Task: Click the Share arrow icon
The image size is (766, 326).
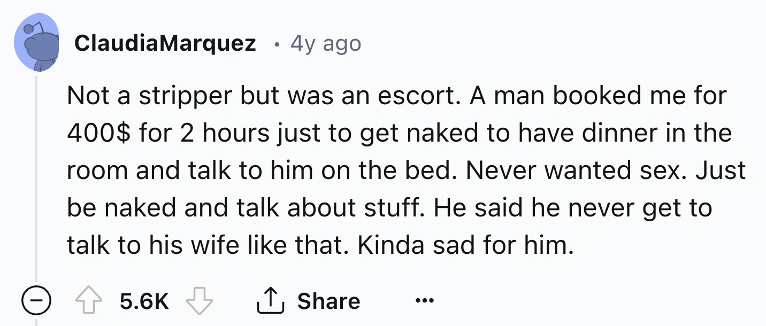Action: click(269, 300)
